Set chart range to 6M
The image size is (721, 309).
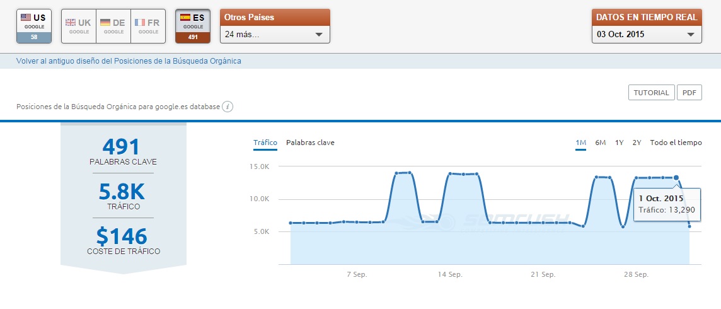pyautogui.click(x=600, y=143)
